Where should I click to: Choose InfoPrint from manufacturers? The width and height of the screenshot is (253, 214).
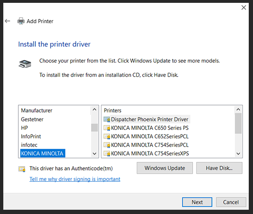point(31,136)
